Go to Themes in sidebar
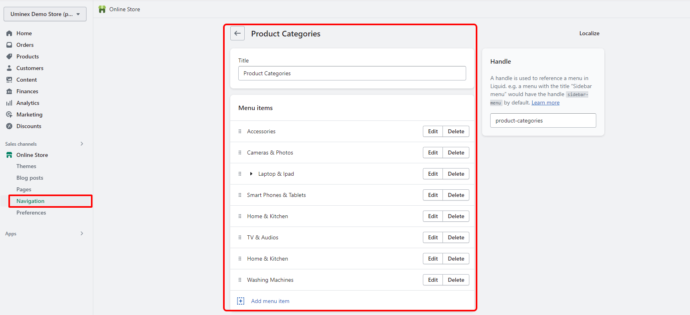This screenshot has height=315, width=690. click(x=26, y=166)
